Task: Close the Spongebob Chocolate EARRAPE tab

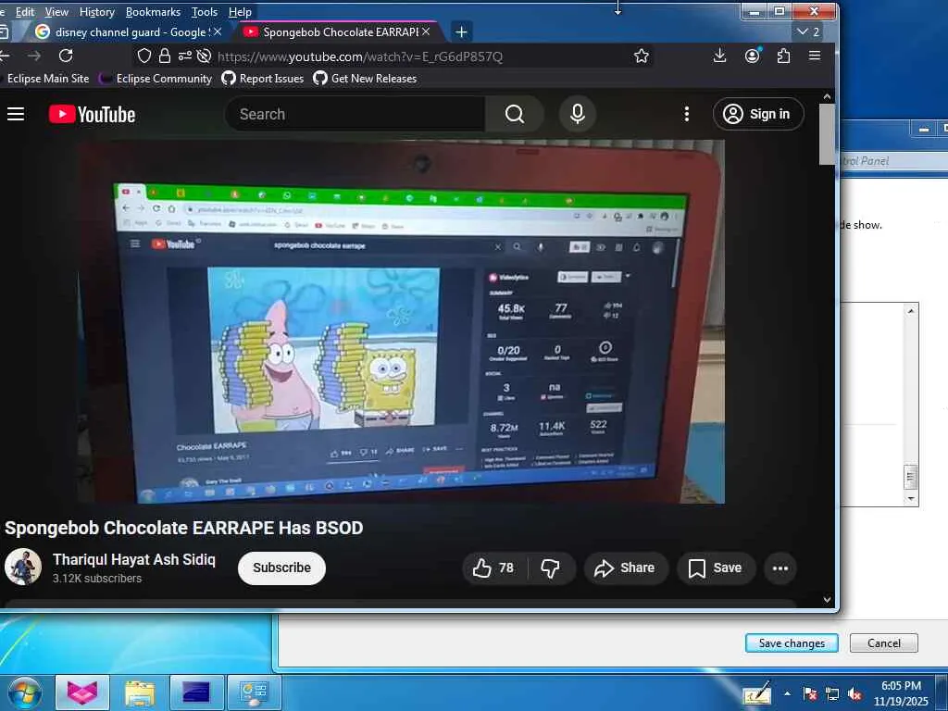Action: [x=426, y=31]
